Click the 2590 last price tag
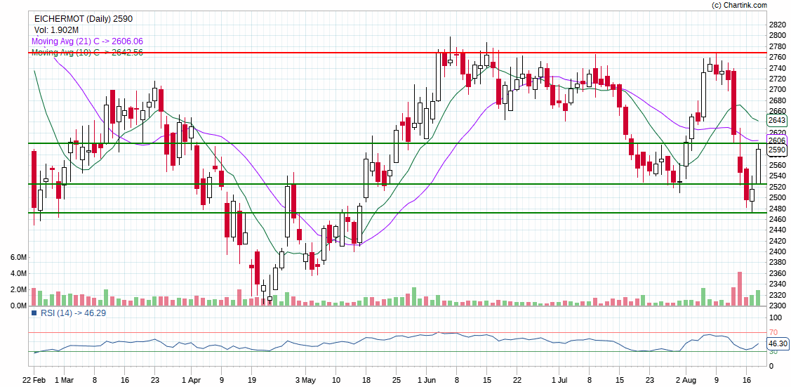The image size is (791, 387). coord(776,150)
